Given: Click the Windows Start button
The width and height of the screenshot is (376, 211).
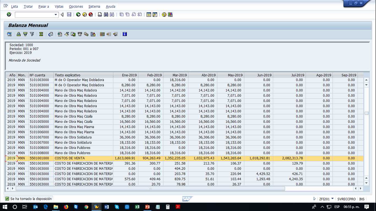Looking at the screenshot, I should [x=5, y=207].
